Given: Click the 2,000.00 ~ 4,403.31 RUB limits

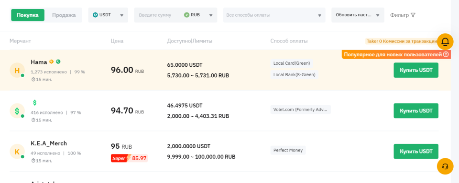Looking at the screenshot, I should 198,116.
